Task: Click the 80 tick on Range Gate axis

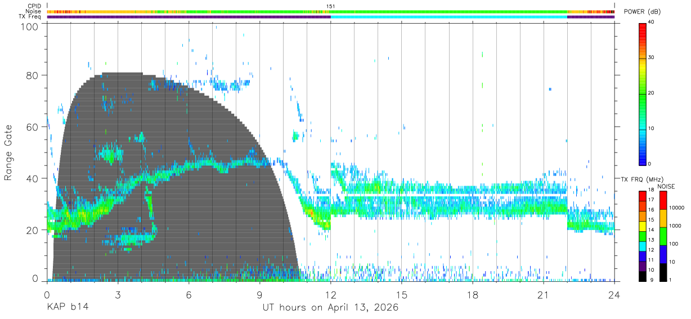Action: 33,75
